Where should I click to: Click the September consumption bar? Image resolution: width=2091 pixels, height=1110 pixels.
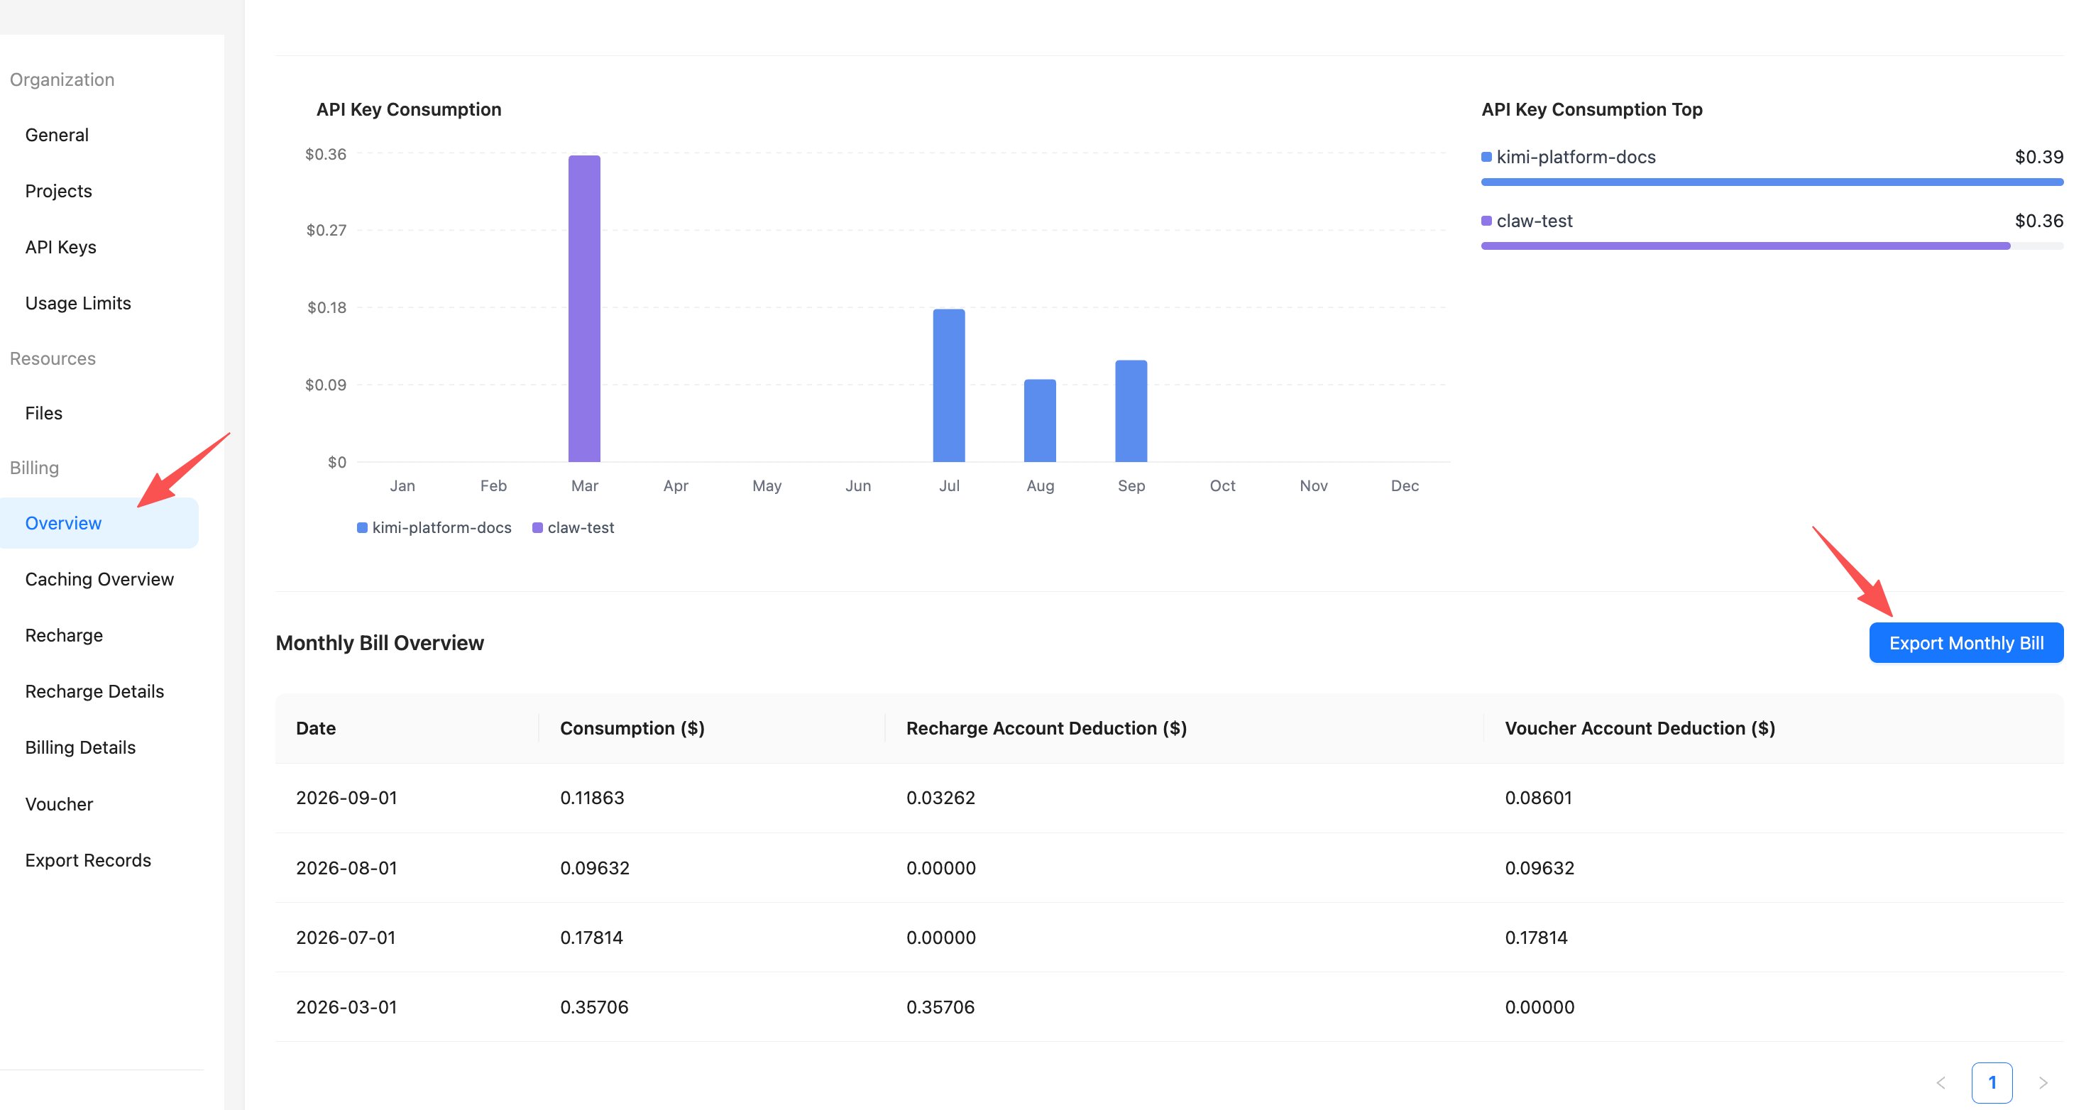1131,410
